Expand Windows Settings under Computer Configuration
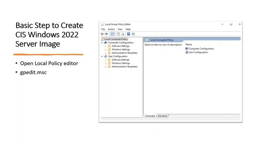 click(105, 50)
